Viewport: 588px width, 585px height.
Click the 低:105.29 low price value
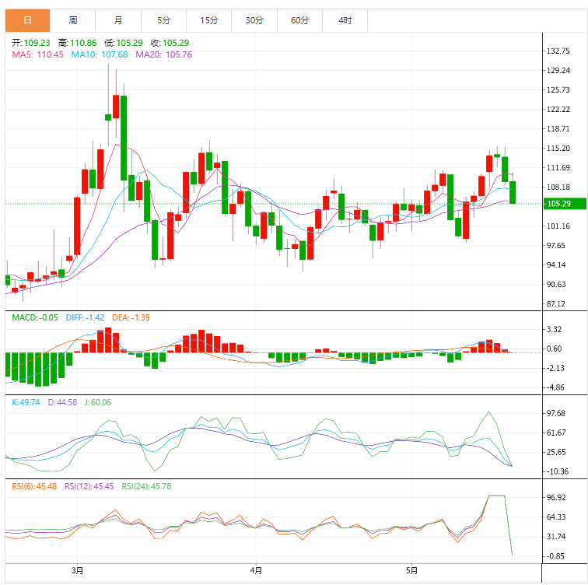point(124,43)
